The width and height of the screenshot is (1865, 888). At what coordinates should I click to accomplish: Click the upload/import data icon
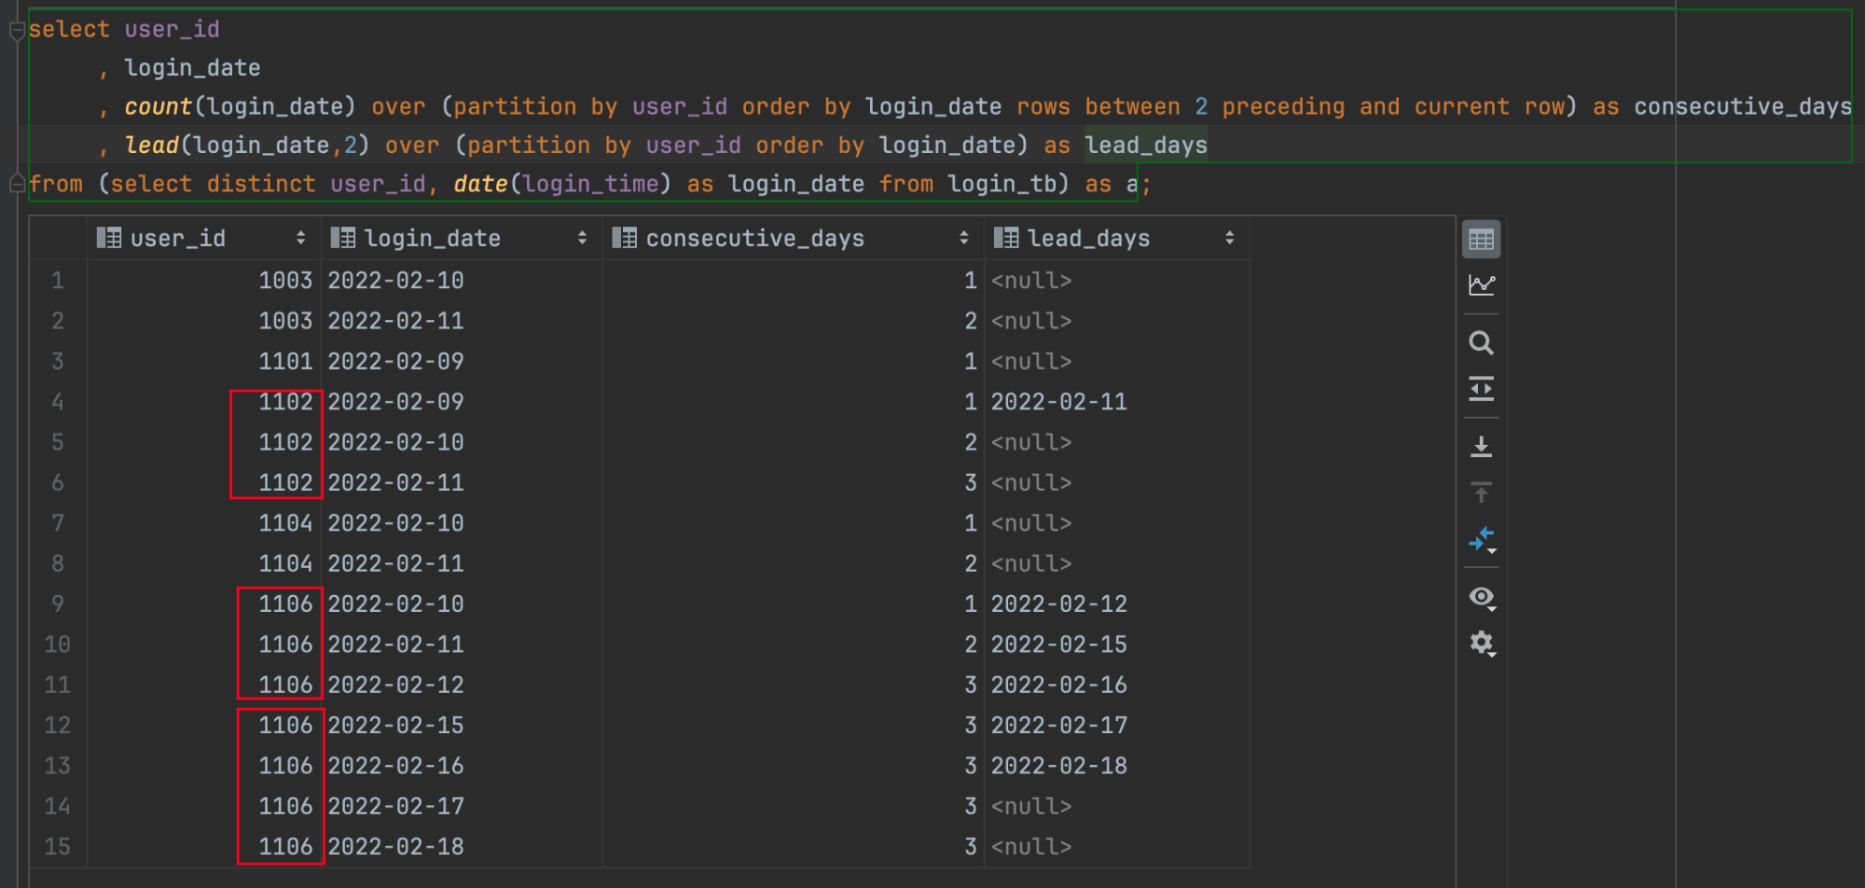1481,493
